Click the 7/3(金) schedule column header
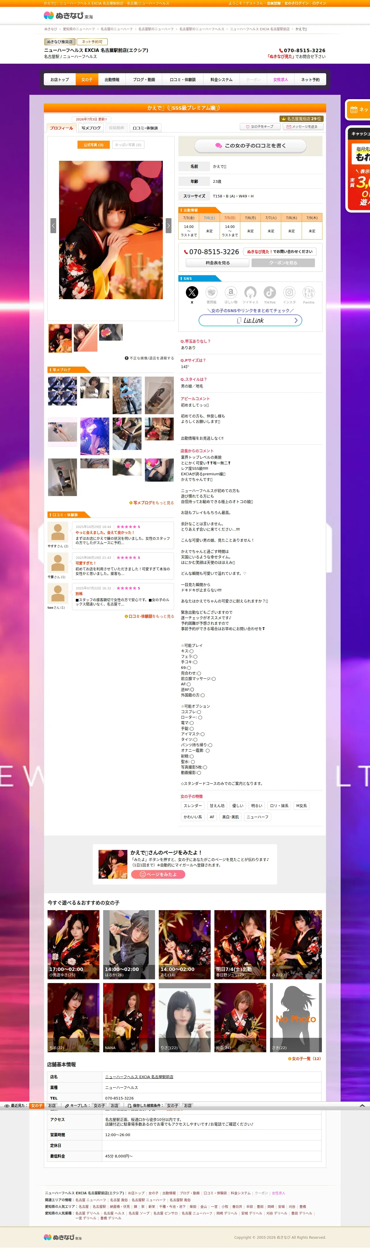 (189, 218)
